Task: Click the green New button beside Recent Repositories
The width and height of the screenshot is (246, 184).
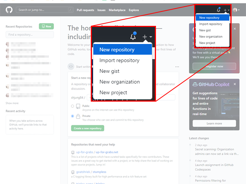Action: click(46, 26)
